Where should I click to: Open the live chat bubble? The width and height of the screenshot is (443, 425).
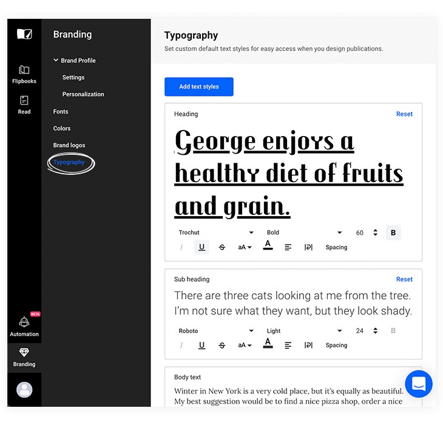418,384
